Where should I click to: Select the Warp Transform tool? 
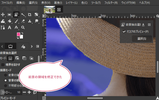pos(3,21)
